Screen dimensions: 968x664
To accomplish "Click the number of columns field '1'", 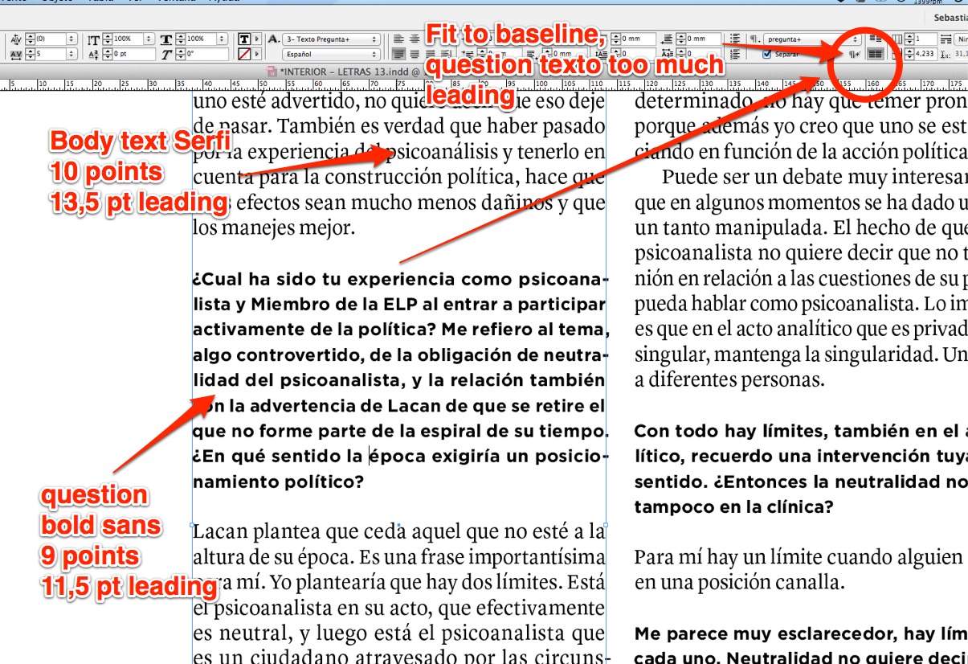I will point(925,39).
